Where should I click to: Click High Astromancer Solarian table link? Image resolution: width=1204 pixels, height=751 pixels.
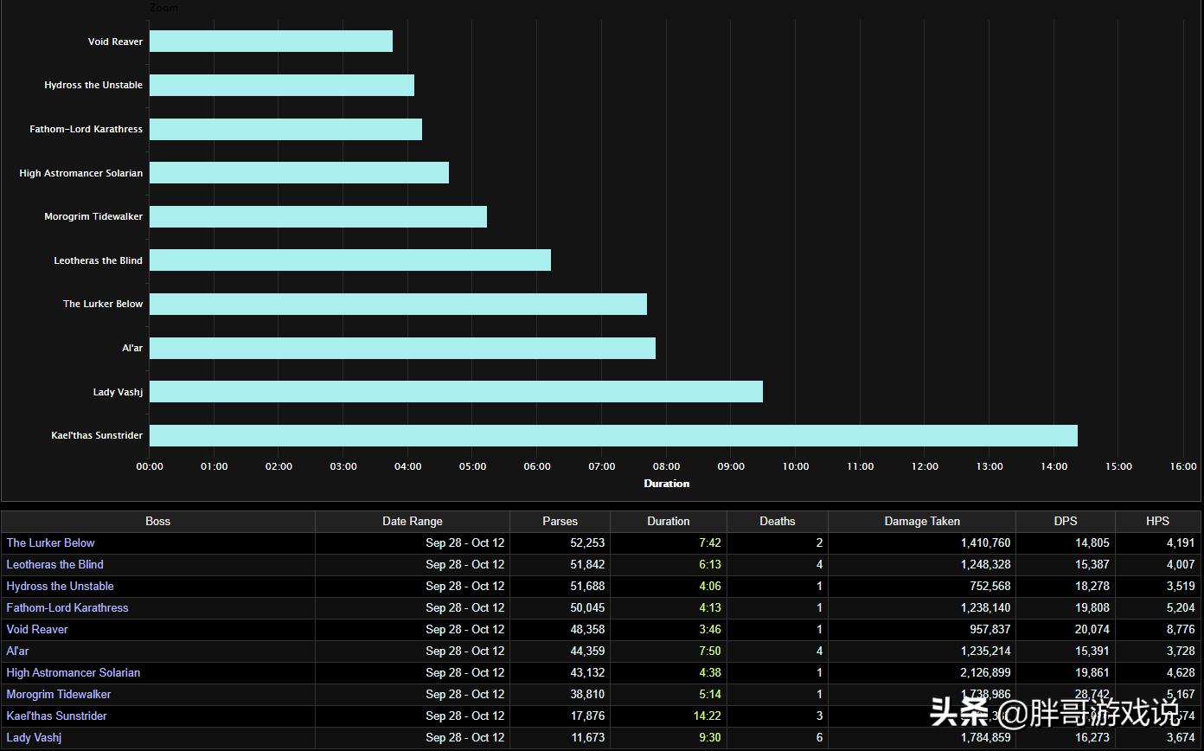73,673
